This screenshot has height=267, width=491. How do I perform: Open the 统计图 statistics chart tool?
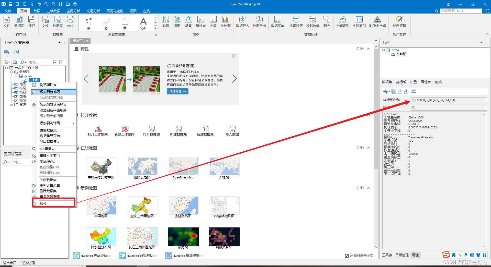[x=225, y=22]
